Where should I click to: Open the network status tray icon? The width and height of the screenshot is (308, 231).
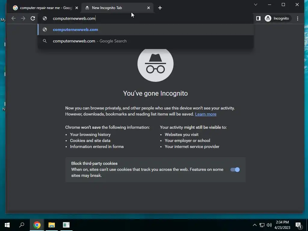262,225
